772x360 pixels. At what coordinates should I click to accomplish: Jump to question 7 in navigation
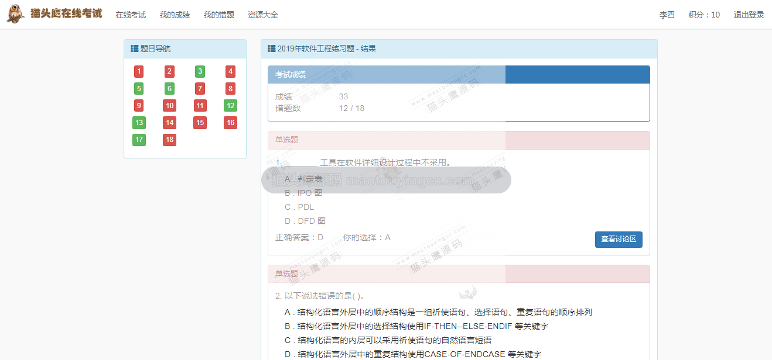point(200,89)
